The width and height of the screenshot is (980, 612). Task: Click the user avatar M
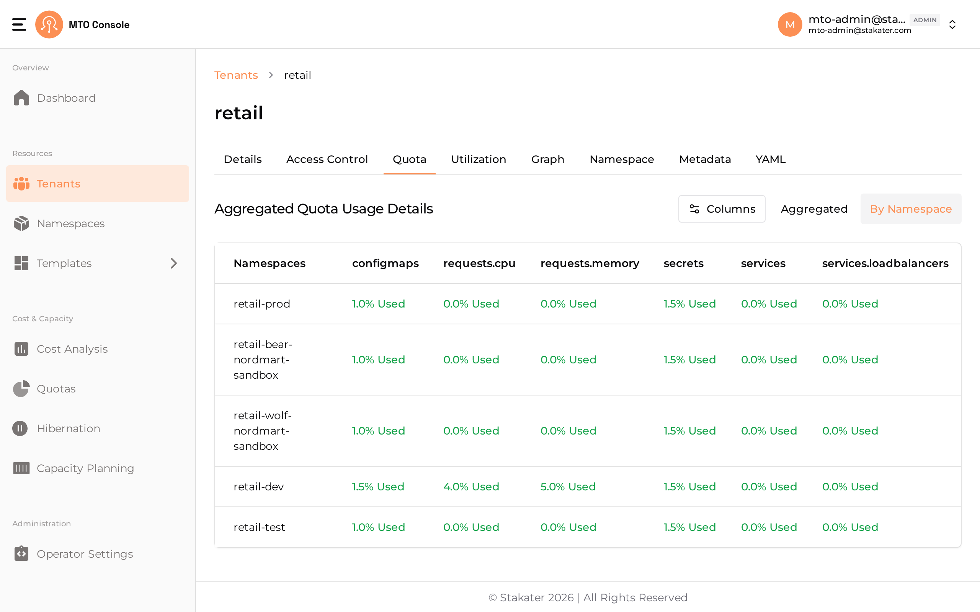[x=790, y=24]
